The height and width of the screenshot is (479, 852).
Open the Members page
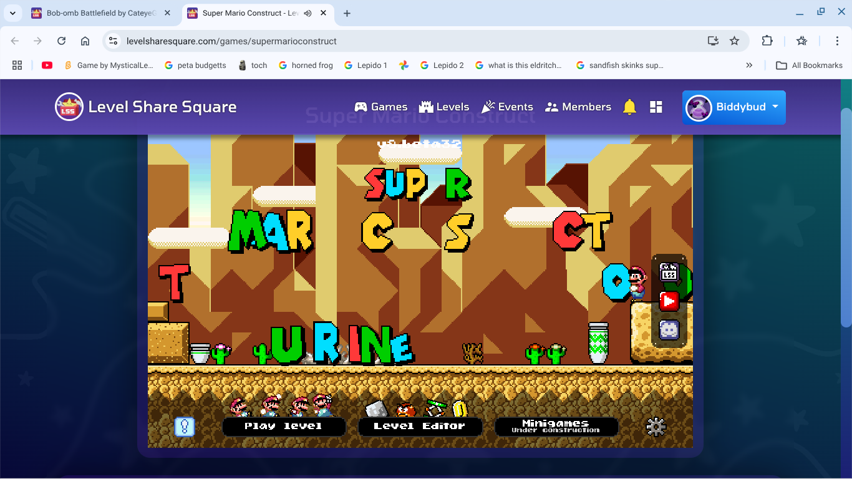[578, 107]
